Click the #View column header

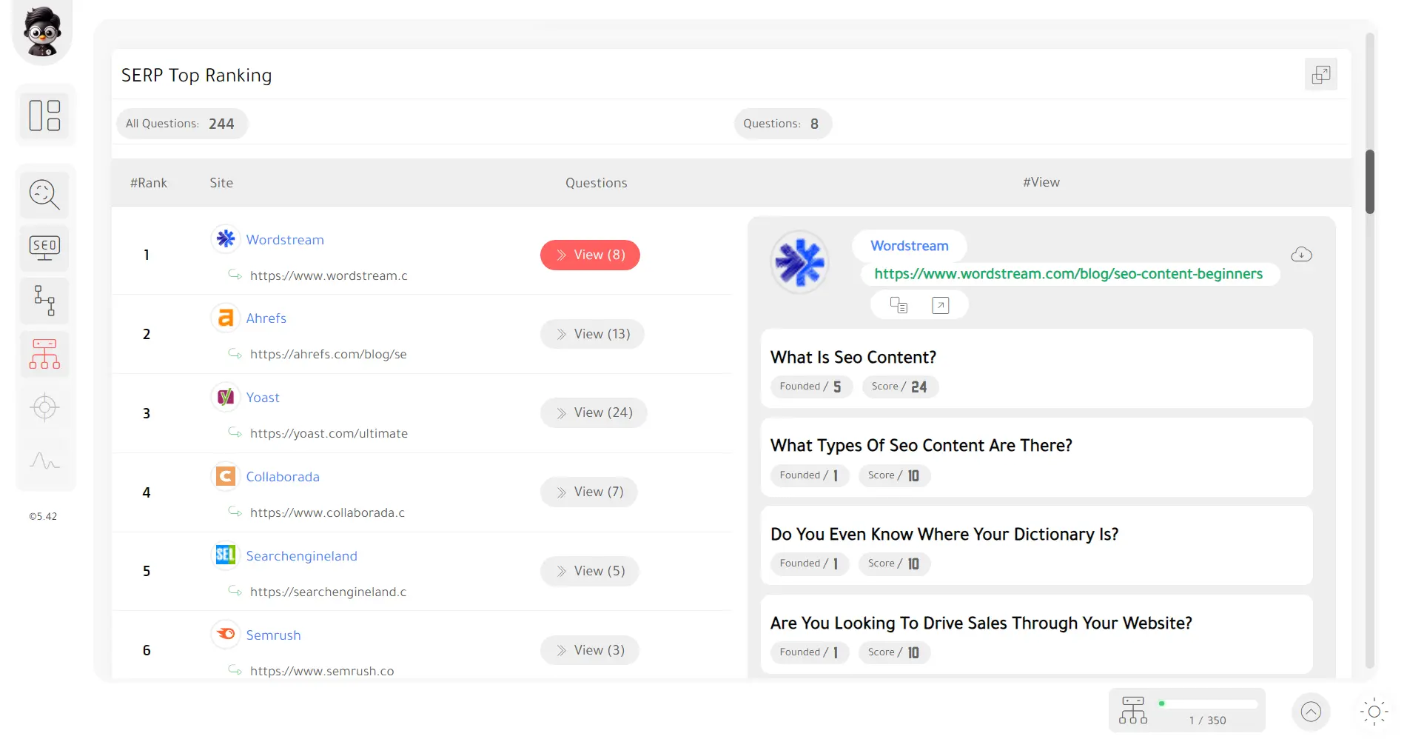pyautogui.click(x=1041, y=182)
